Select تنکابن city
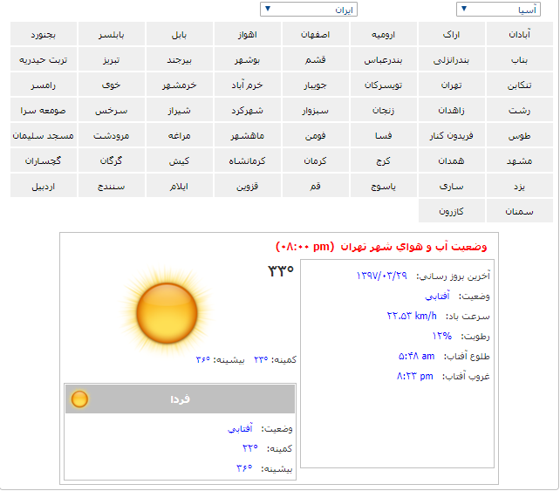Viewport: 560px width, 491px height. tap(520, 85)
